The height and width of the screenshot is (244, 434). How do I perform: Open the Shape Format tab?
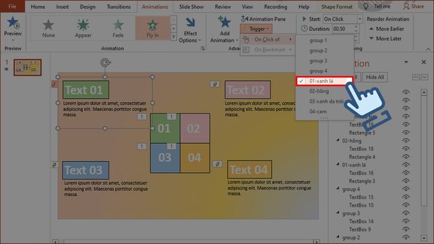point(337,7)
